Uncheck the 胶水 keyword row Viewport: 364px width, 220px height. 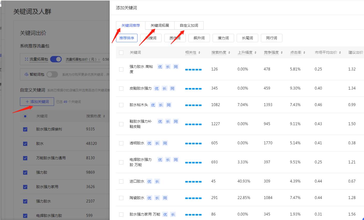pos(25,144)
